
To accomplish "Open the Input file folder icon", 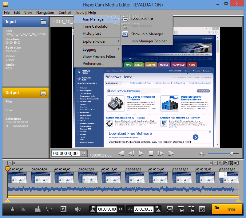I will coord(43,21).
